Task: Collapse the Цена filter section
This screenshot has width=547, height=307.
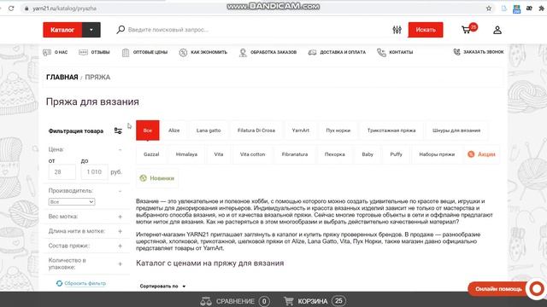Action: (120, 150)
